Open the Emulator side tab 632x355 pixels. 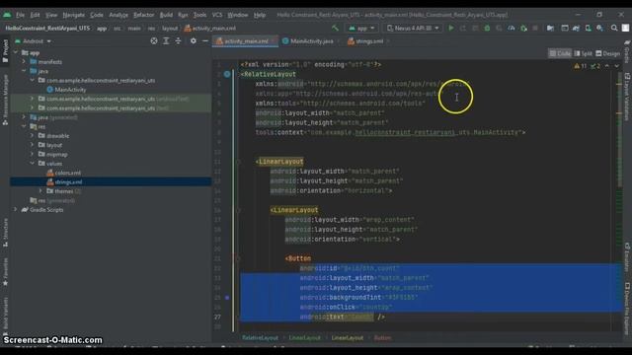coord(627,257)
